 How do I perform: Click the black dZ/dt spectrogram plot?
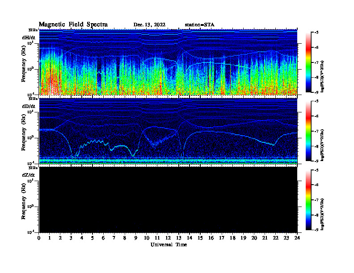pos(168,200)
